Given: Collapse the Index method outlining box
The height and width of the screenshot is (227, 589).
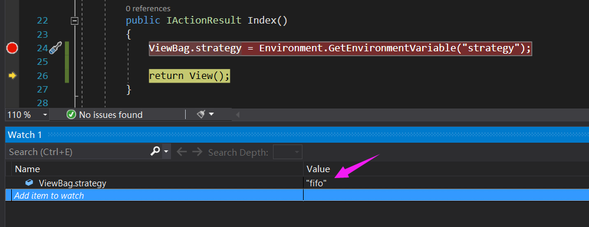Looking at the screenshot, I should (74, 21).
